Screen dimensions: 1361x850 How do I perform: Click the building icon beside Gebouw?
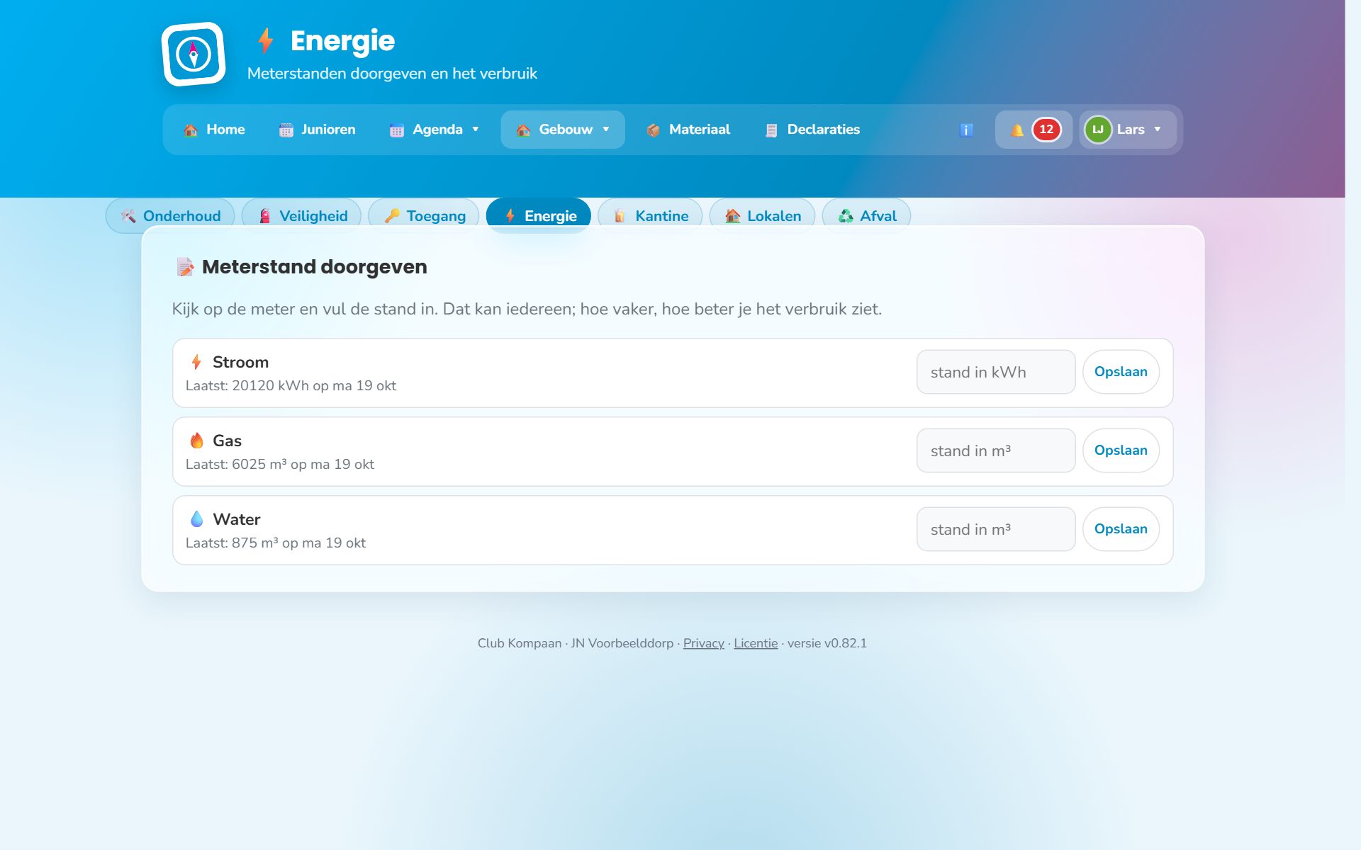(x=523, y=130)
